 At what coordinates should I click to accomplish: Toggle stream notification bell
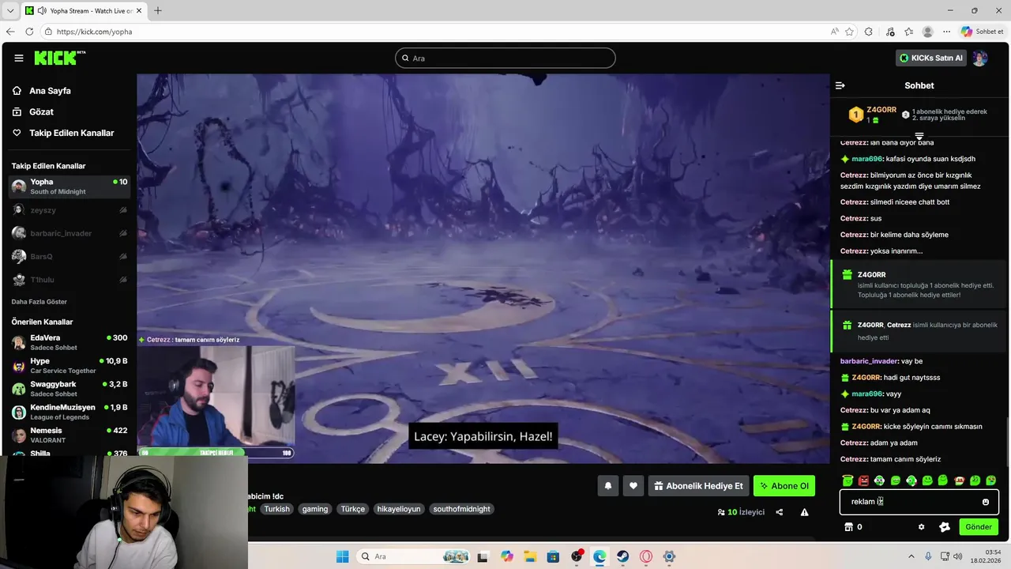coord(608,486)
